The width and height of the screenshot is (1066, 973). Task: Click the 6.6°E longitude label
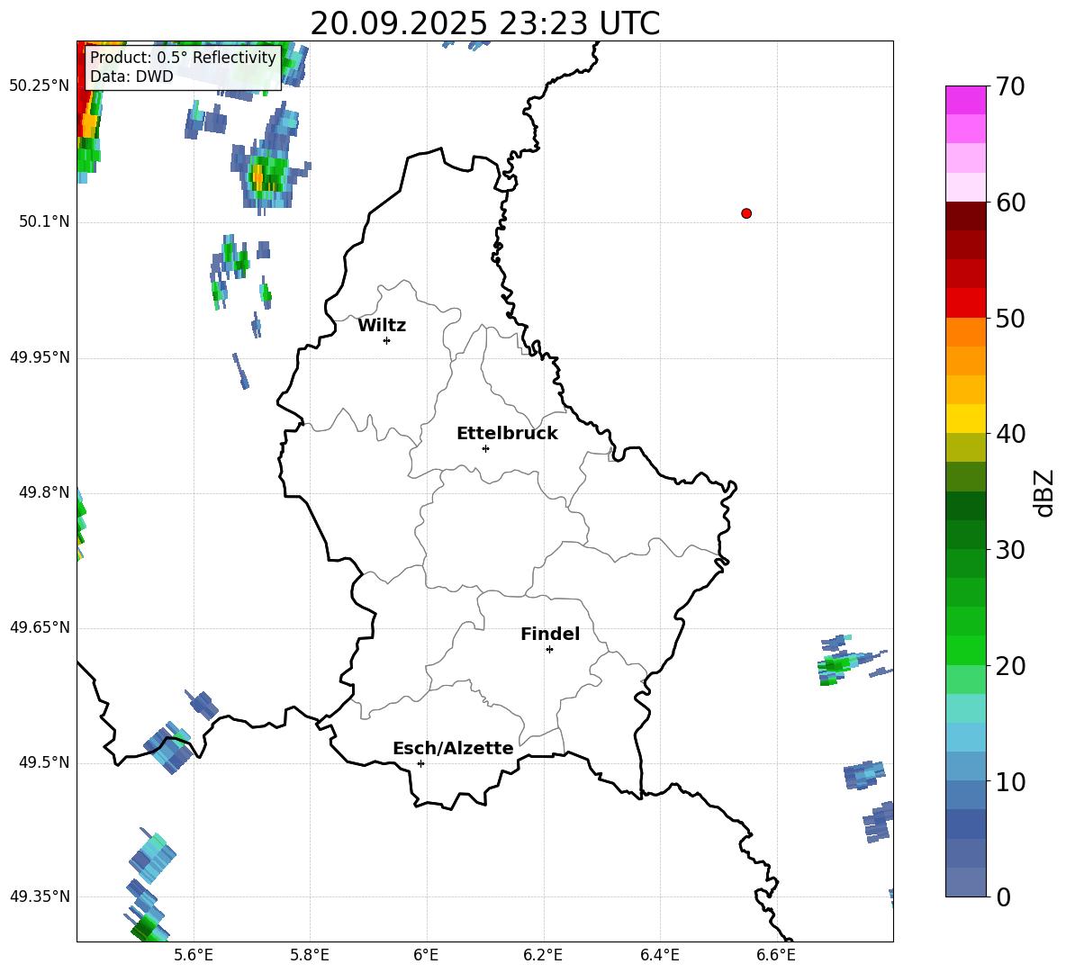pos(776,955)
